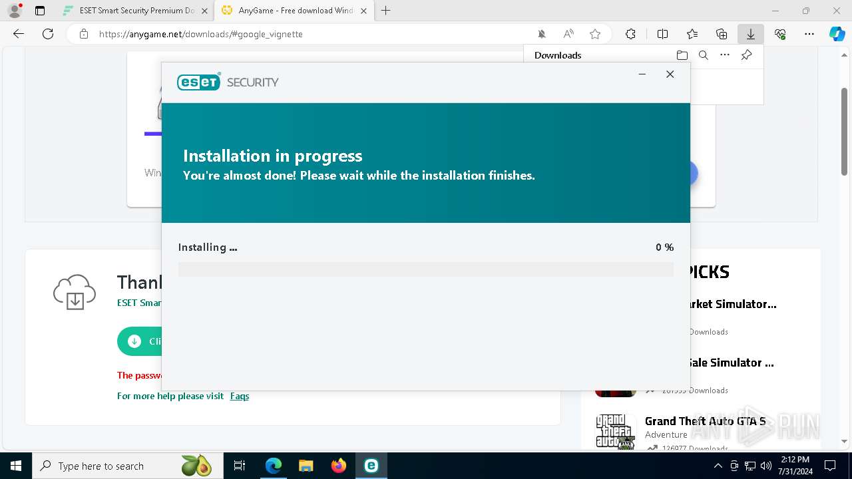Add page to favorites star
852x479 pixels.
click(595, 34)
